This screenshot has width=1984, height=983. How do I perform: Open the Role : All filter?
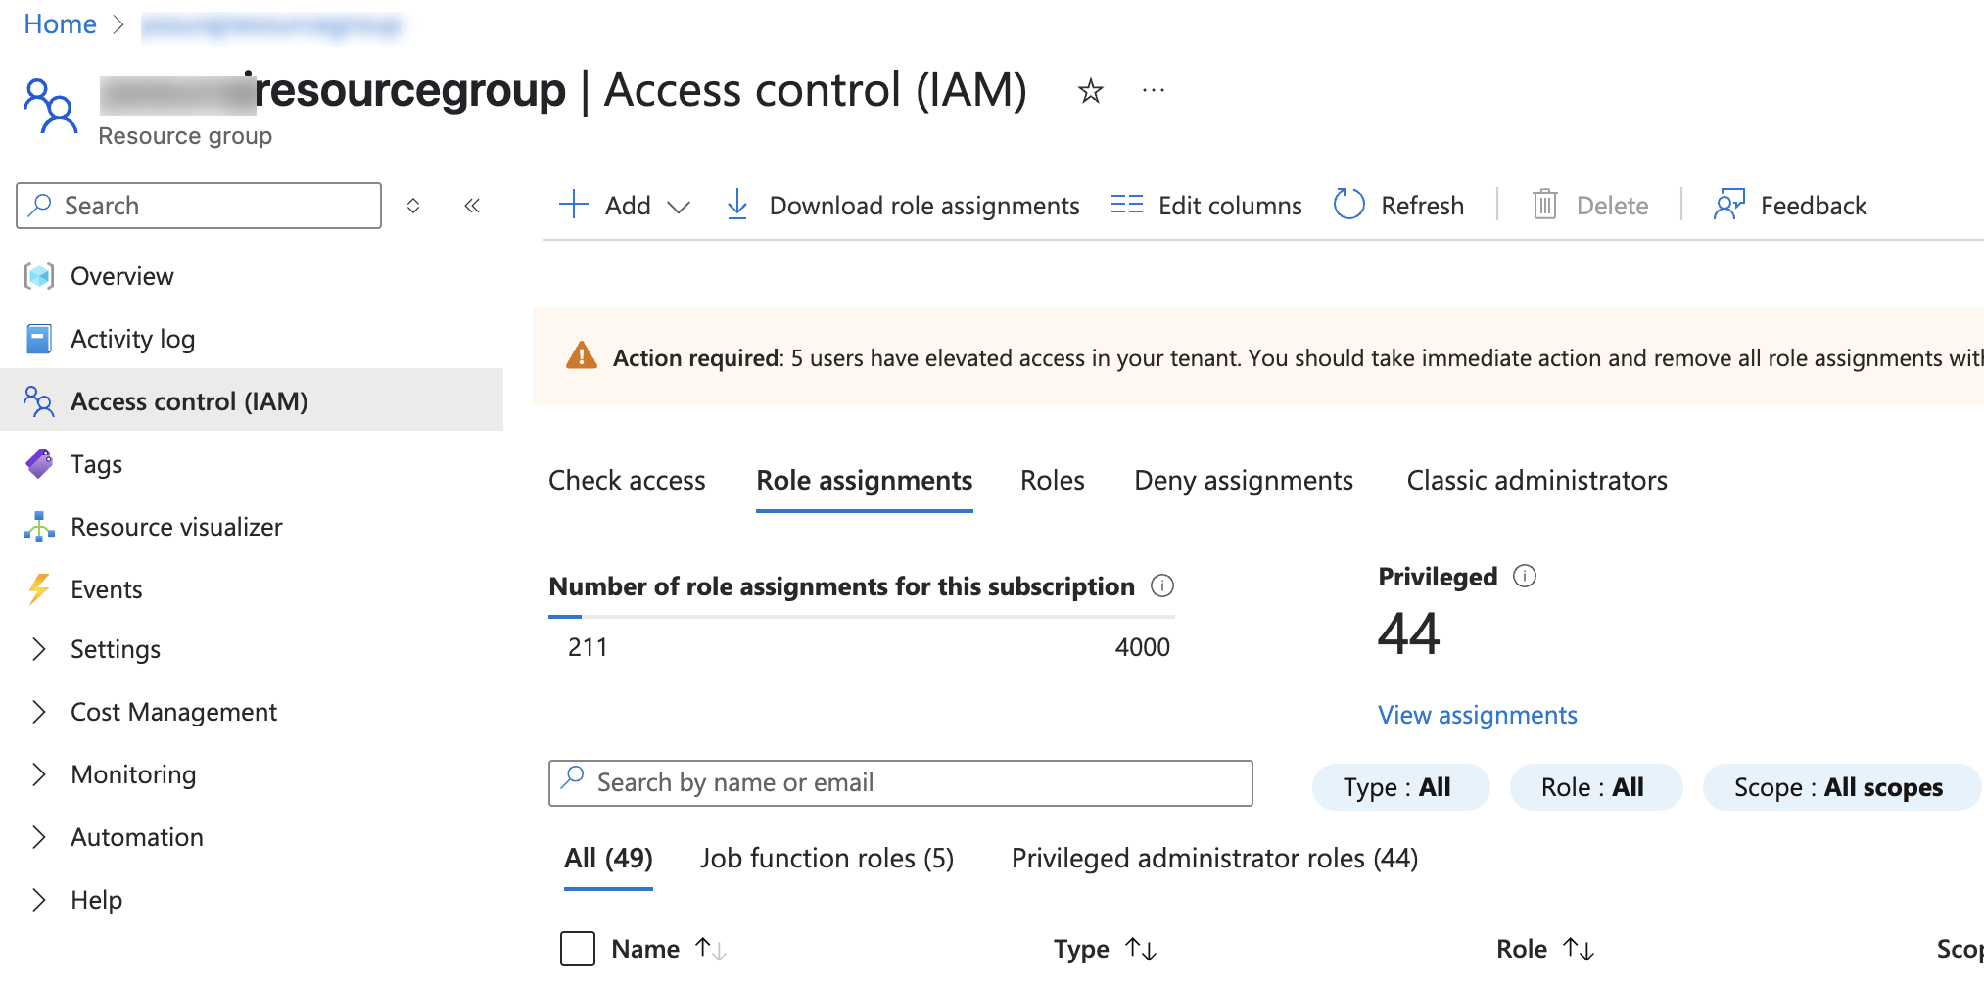[x=1595, y=787]
